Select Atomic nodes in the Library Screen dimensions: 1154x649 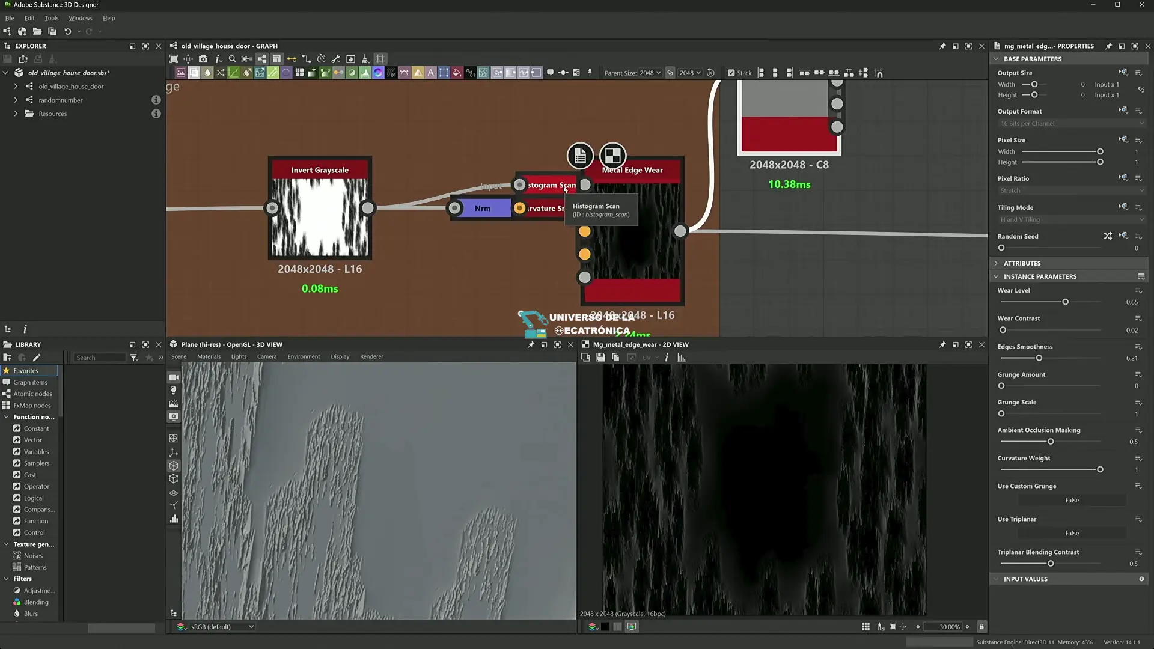click(x=32, y=394)
